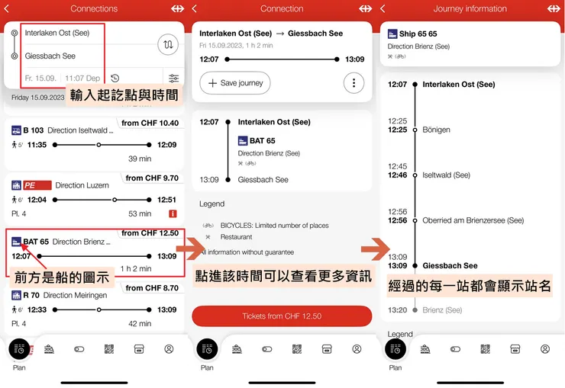
Task: Open BAT 65 Direction Brienz connection
Action: pyautogui.click(x=95, y=252)
